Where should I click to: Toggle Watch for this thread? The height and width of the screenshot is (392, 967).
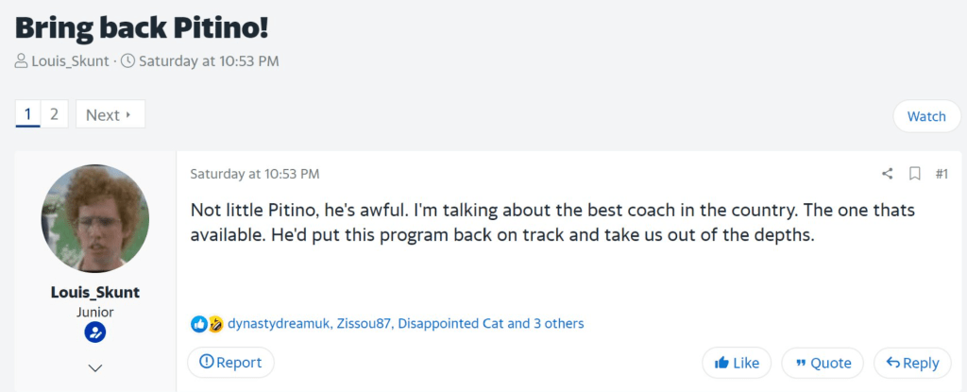click(x=925, y=116)
